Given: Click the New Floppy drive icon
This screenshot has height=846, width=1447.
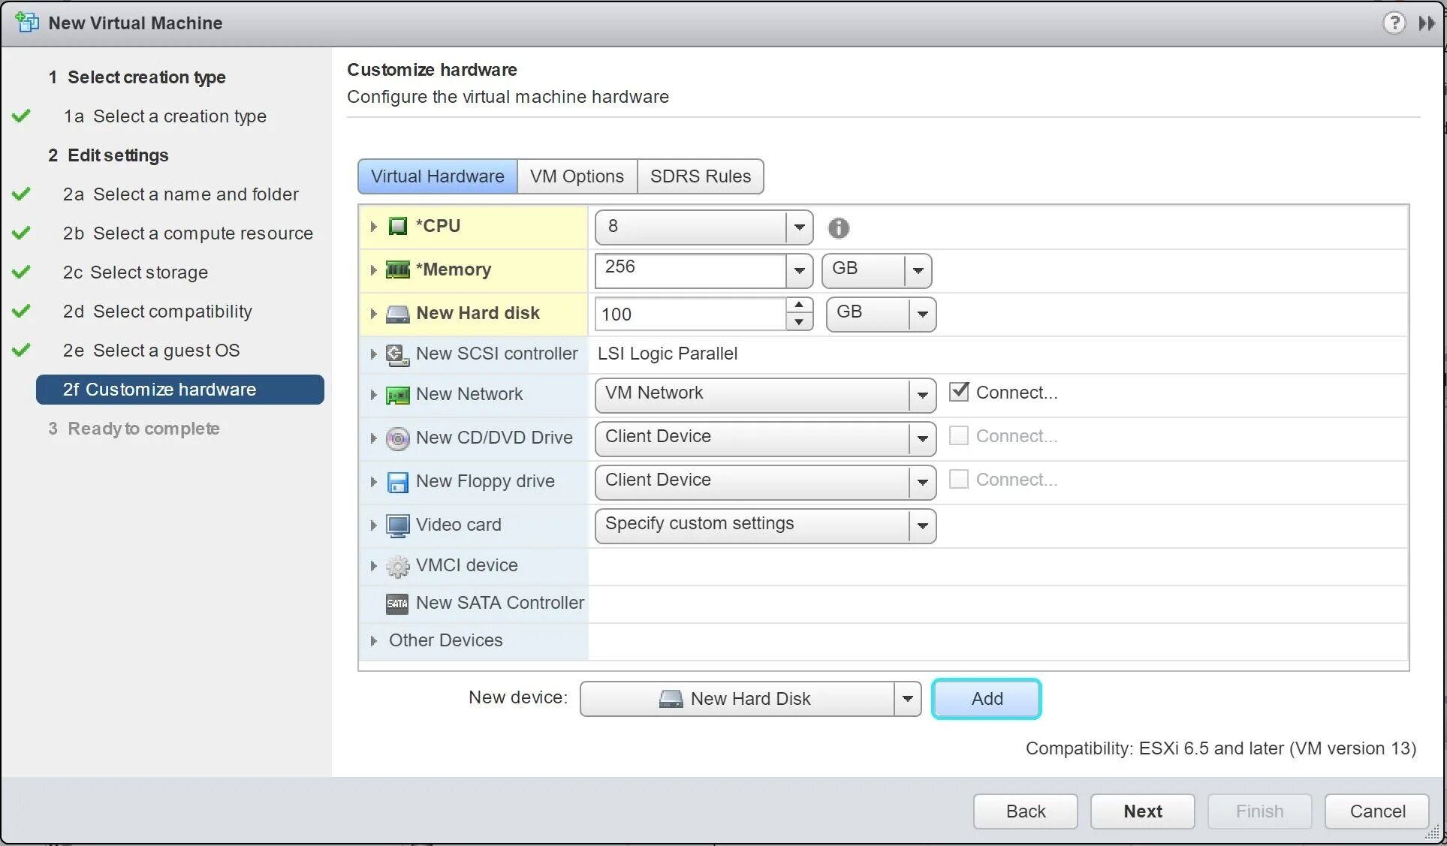Looking at the screenshot, I should (x=397, y=482).
